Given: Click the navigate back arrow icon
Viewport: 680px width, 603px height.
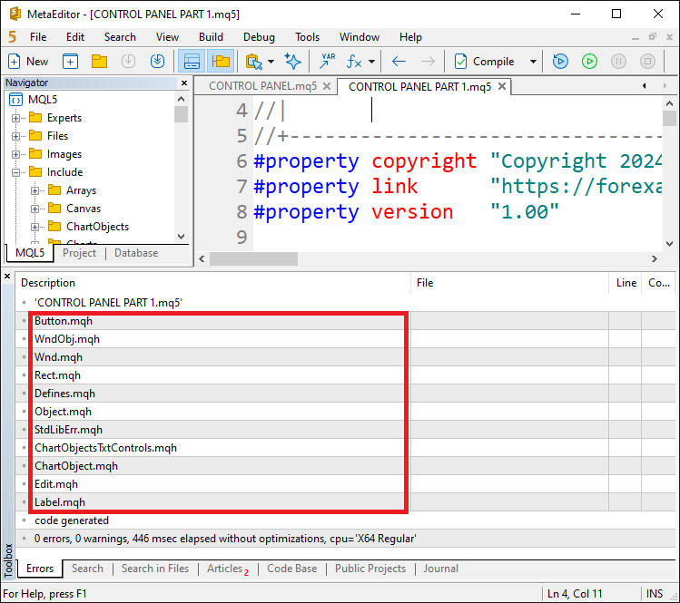Looking at the screenshot, I should pos(399,62).
